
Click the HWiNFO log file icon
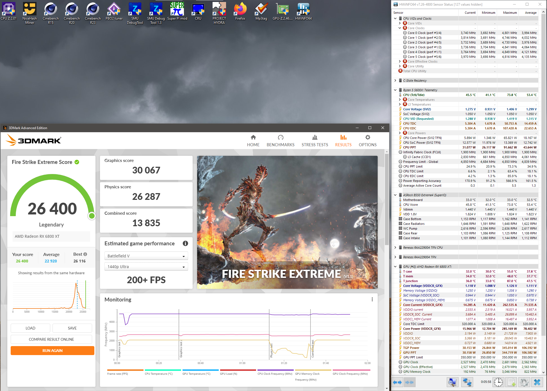click(x=511, y=382)
